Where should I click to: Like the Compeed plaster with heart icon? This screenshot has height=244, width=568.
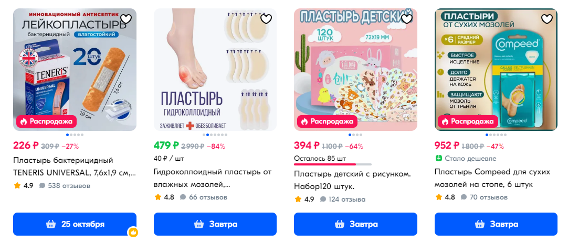pyautogui.click(x=547, y=19)
